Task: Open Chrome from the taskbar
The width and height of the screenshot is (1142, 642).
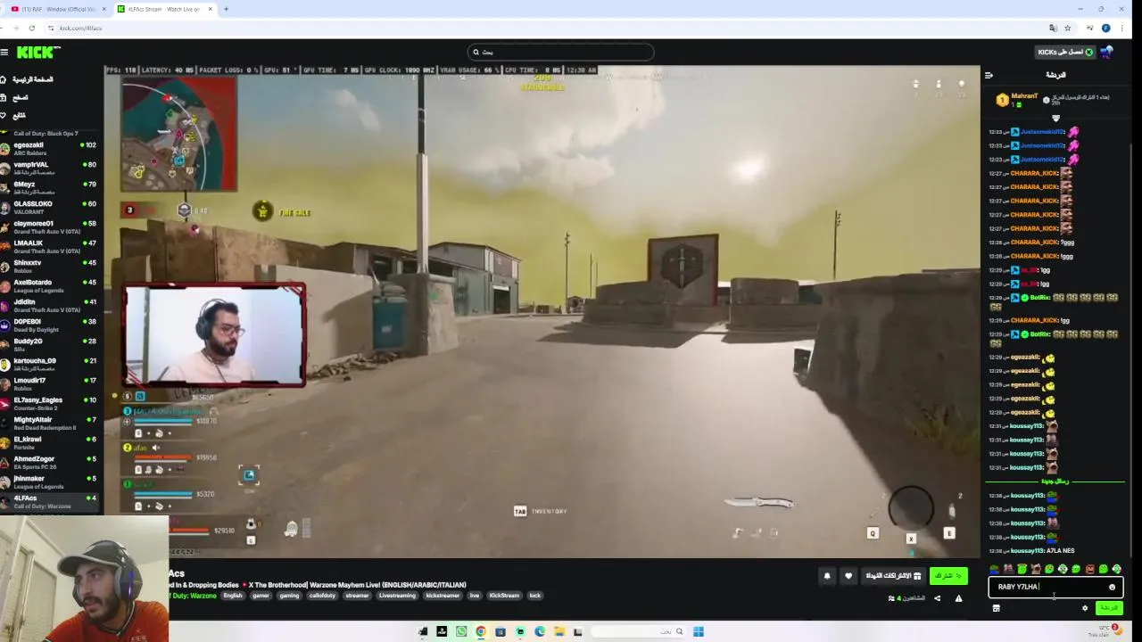Action: 481,632
